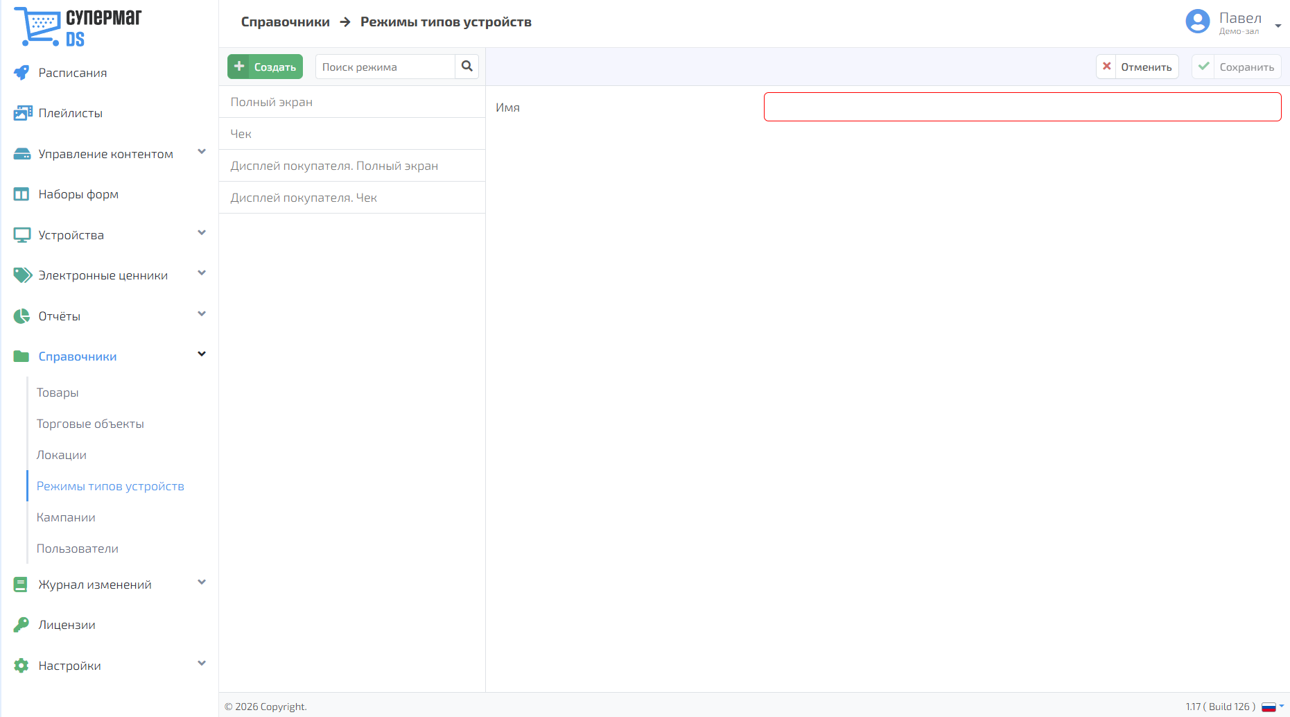Expand the Управление контентом chevron
This screenshot has width=1290, height=717.
(202, 152)
